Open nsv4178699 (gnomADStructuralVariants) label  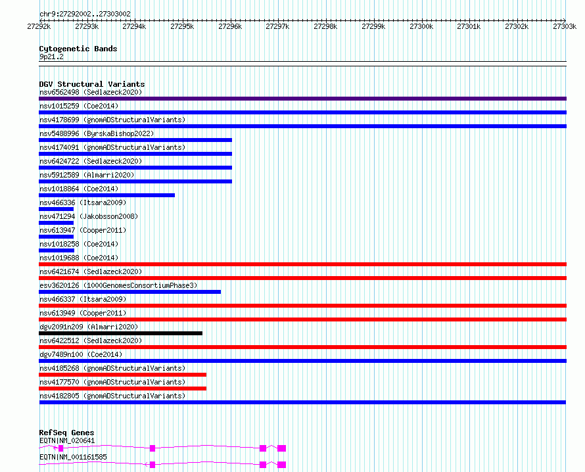[x=112, y=120]
